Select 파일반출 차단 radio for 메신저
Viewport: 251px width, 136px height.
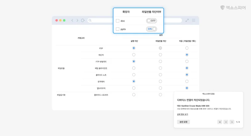click(160, 55)
